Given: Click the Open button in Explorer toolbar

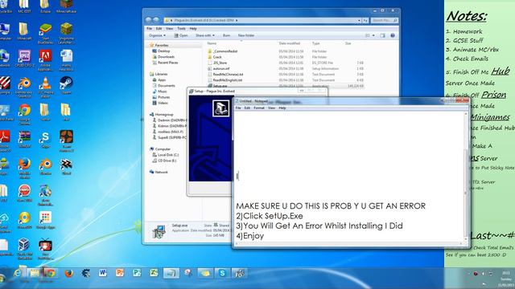Looking at the screenshot, I should point(181,35).
